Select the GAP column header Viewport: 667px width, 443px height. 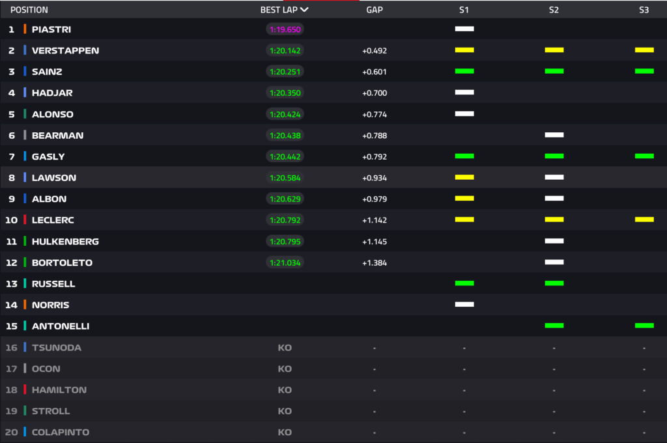coord(375,10)
